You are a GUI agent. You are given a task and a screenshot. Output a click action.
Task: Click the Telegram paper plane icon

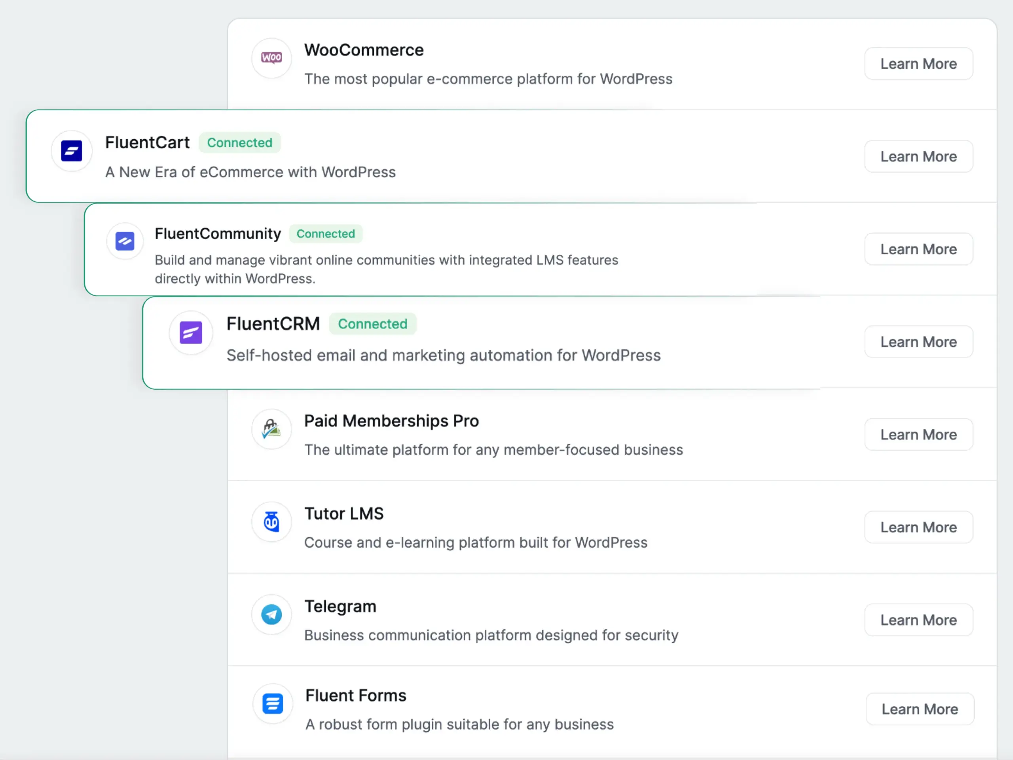(x=271, y=614)
